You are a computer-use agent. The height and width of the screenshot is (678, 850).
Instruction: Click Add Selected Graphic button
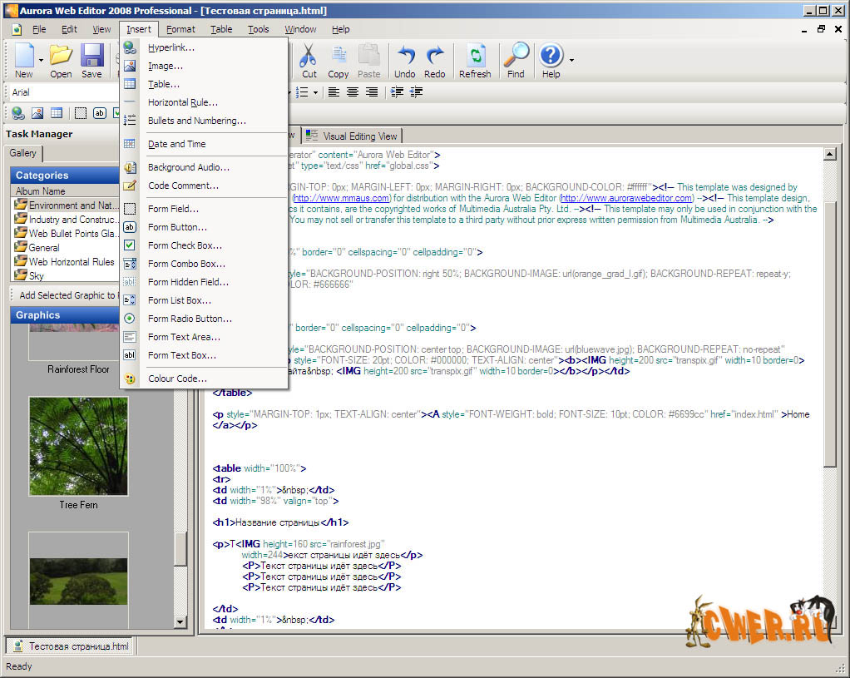point(67,295)
